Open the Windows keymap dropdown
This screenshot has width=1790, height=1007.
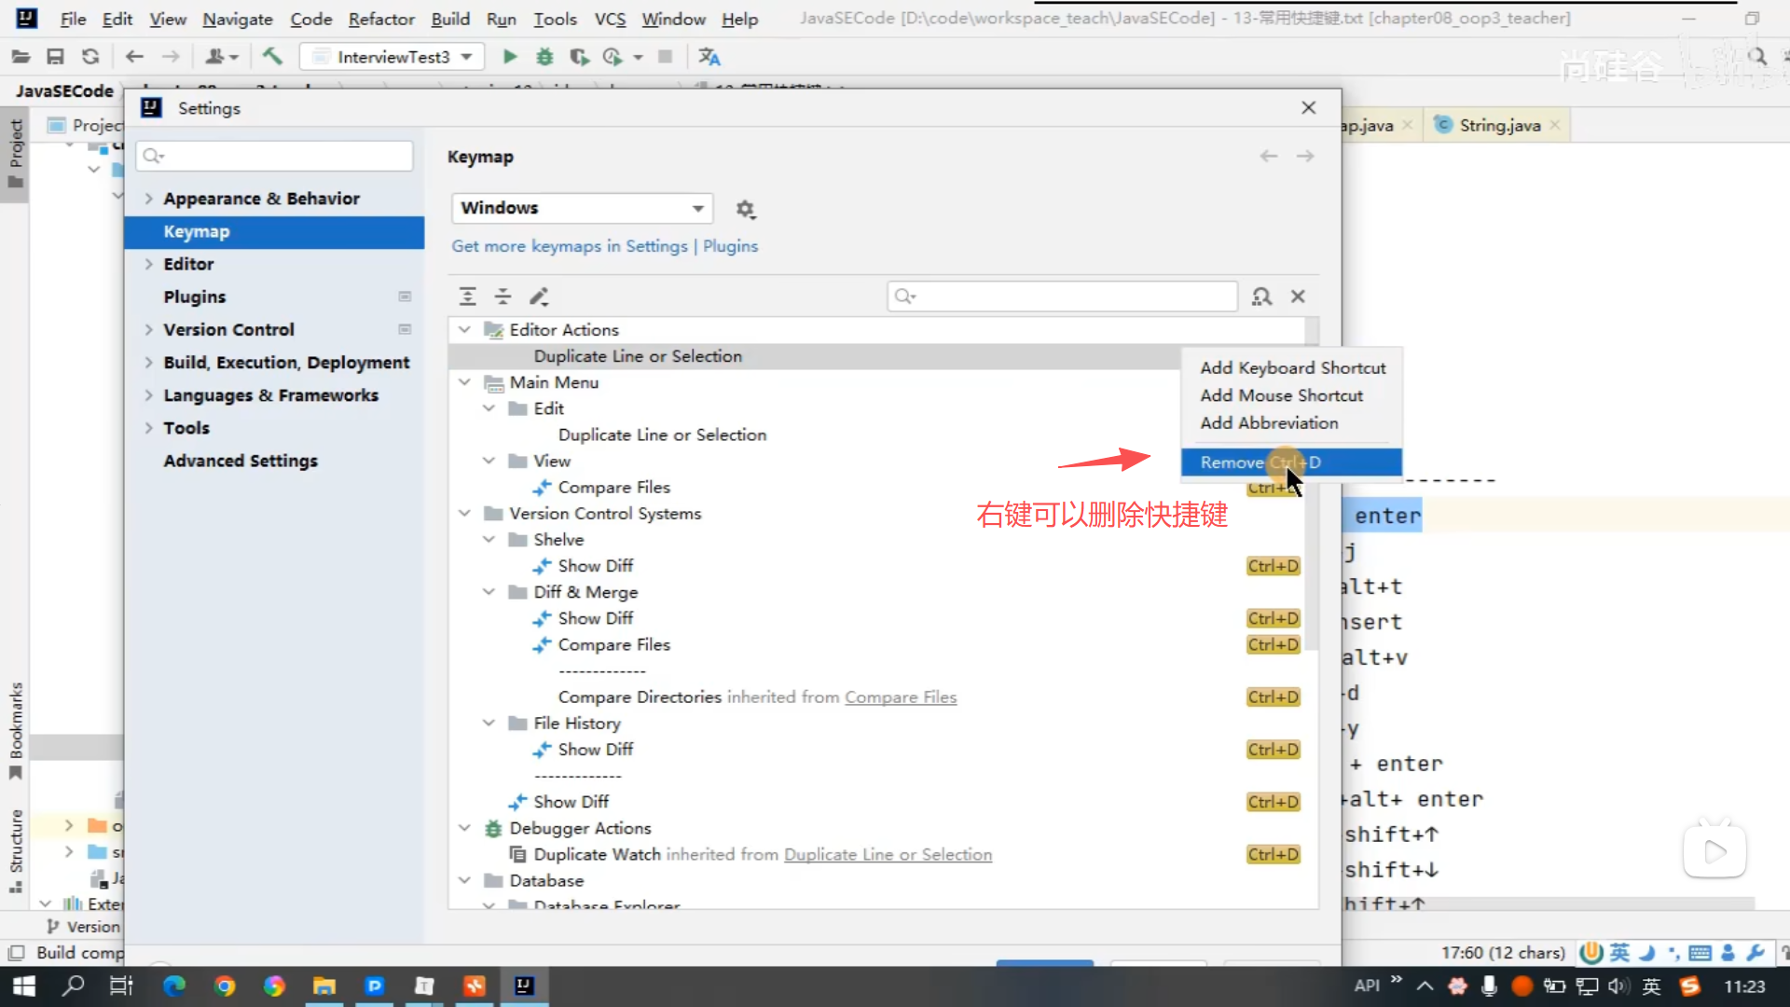[x=582, y=208]
